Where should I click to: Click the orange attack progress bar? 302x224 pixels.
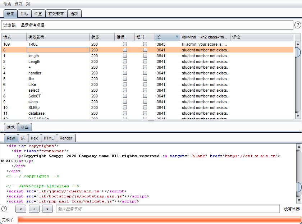(x=159, y=219)
